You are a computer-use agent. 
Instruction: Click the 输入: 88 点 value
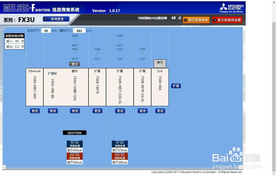click(x=15, y=41)
